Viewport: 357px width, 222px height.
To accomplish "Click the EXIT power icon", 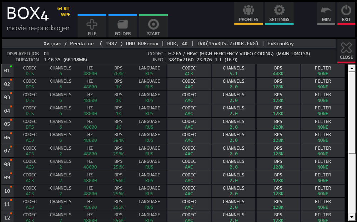I will coord(346,10).
